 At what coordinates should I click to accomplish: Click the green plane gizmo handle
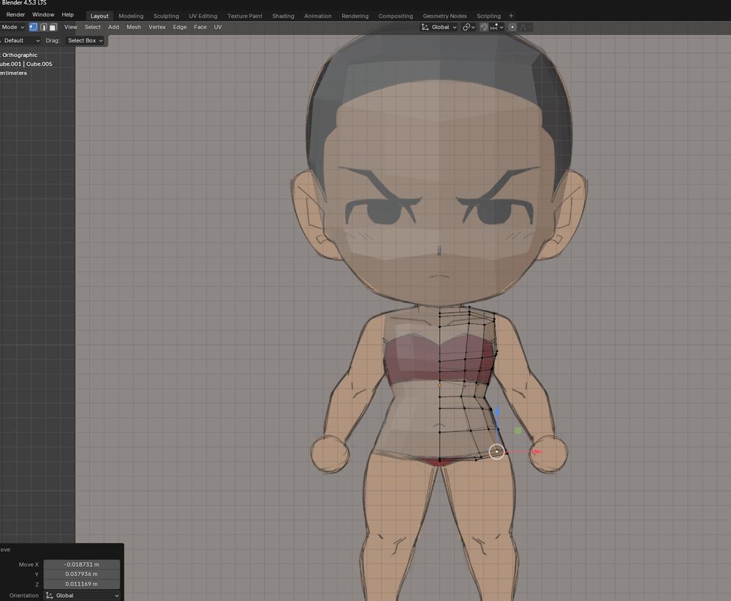pos(518,431)
